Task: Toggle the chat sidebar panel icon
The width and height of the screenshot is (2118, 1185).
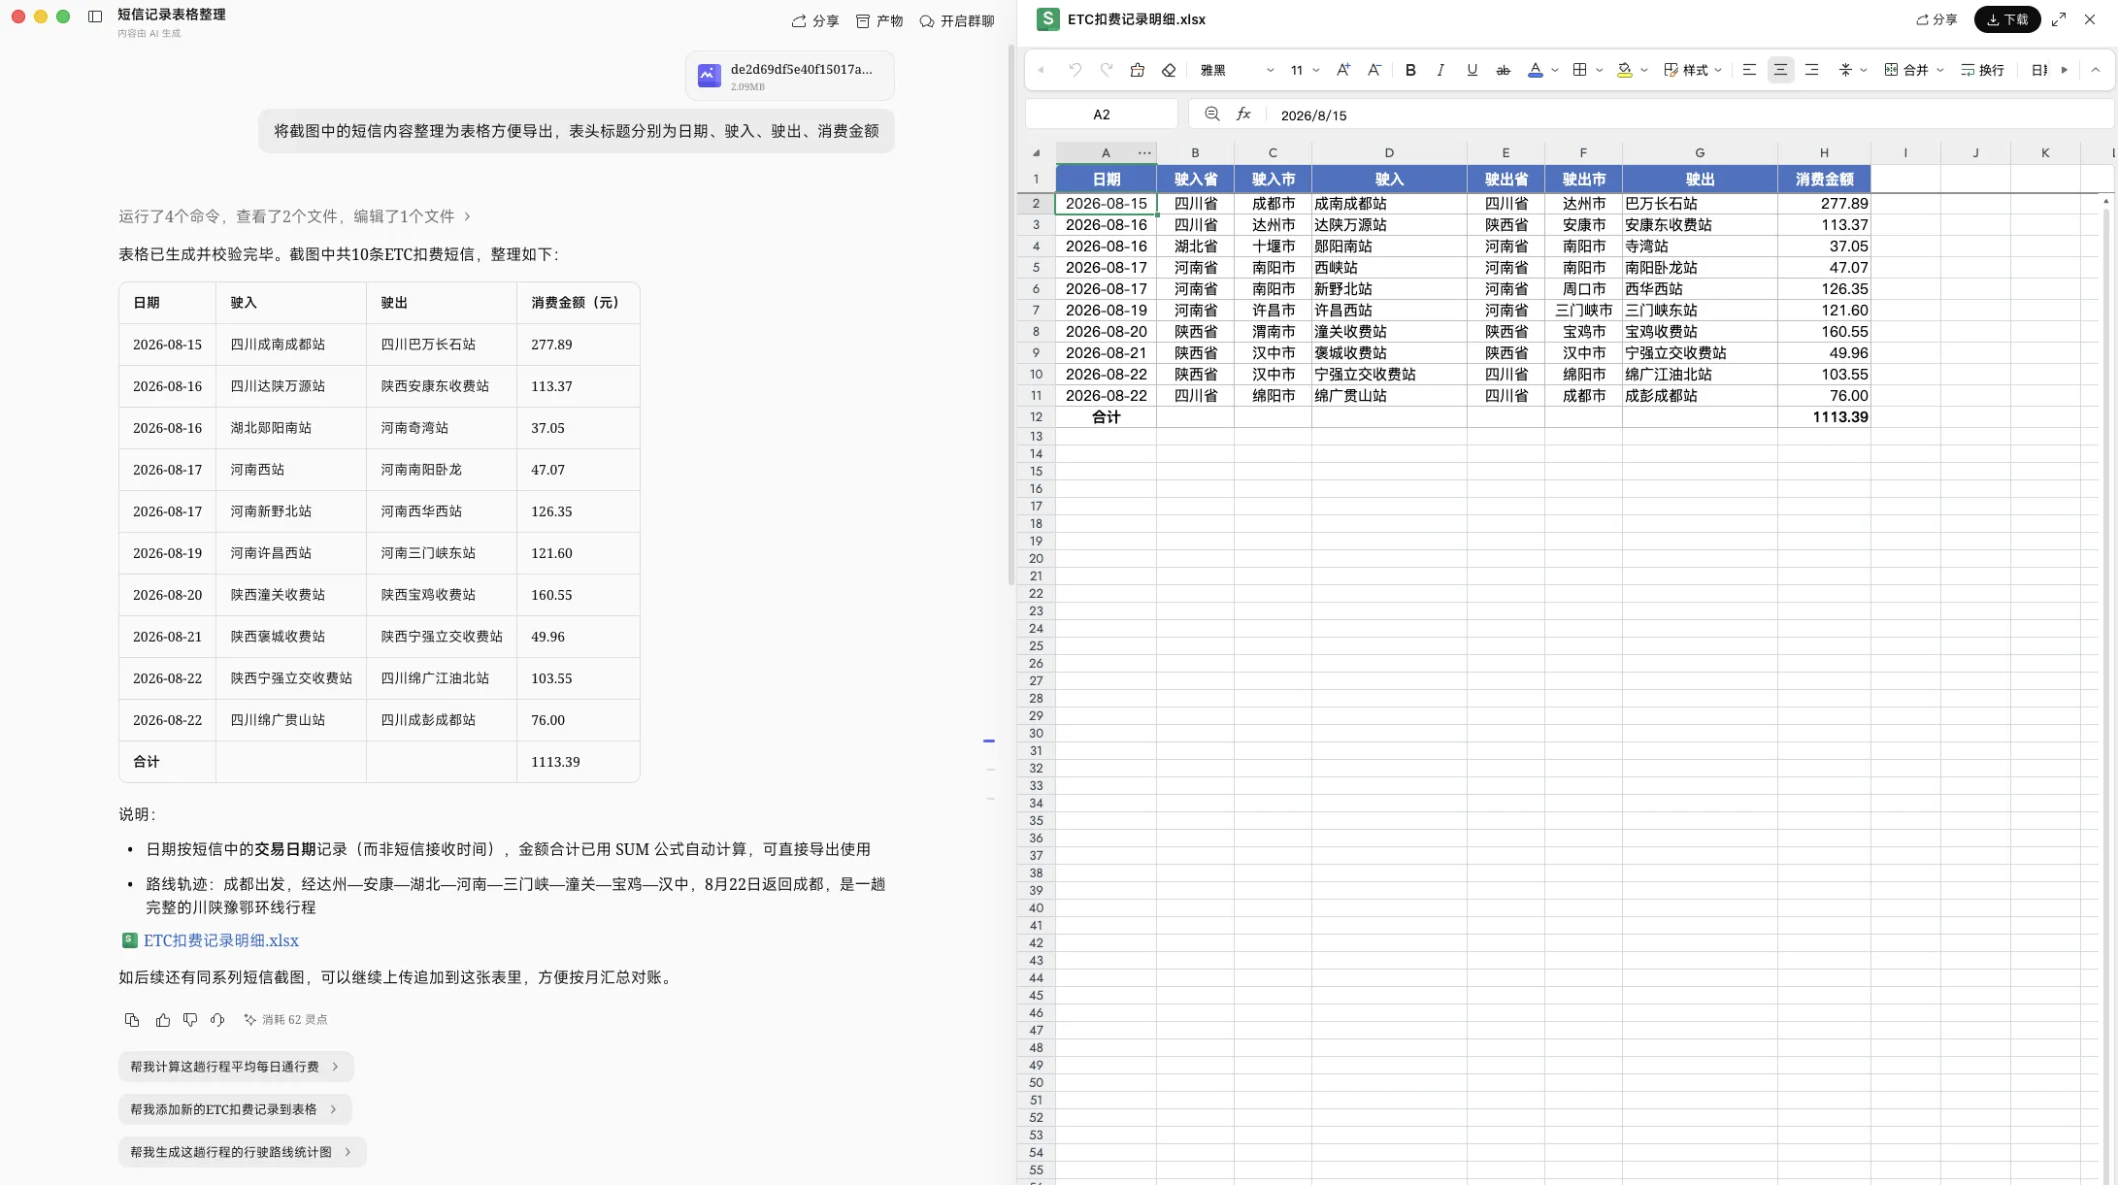Action: 95,16
